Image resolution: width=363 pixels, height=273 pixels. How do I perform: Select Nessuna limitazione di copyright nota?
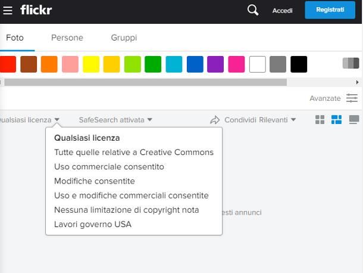pos(126,210)
